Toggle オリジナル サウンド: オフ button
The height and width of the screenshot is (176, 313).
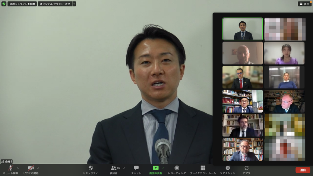tap(55, 4)
